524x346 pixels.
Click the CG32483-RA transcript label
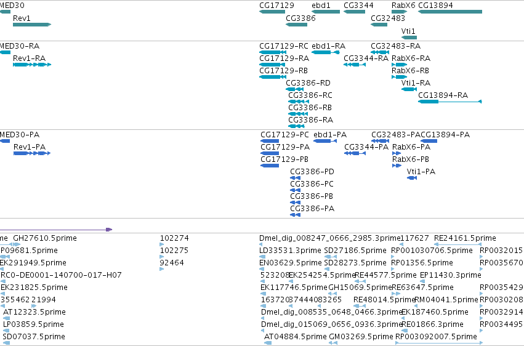[x=396, y=46]
